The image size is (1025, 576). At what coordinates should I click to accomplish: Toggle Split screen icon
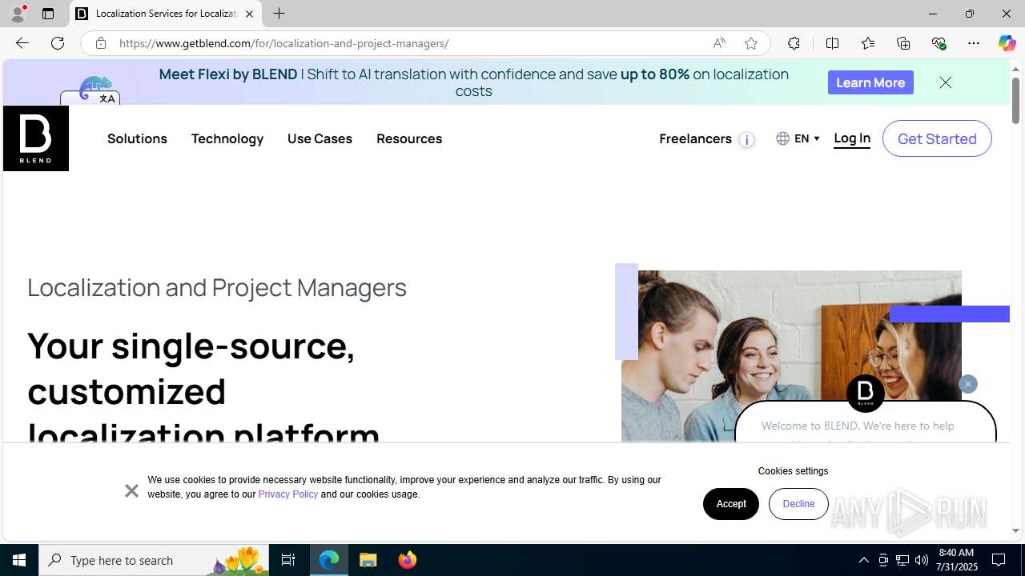pos(832,43)
